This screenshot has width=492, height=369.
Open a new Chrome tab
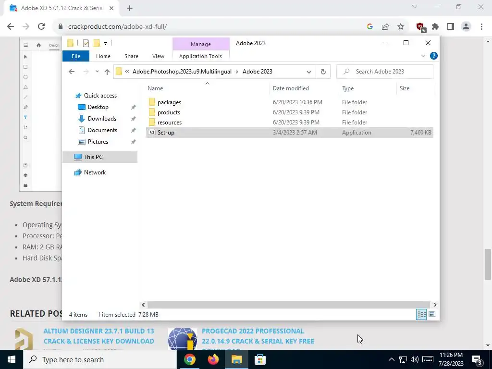coord(130,9)
